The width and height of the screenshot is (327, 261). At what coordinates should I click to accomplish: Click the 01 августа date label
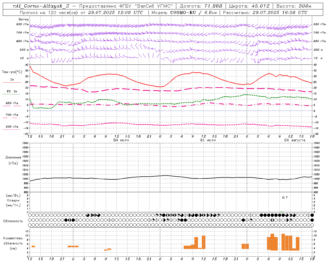[x=295, y=140]
